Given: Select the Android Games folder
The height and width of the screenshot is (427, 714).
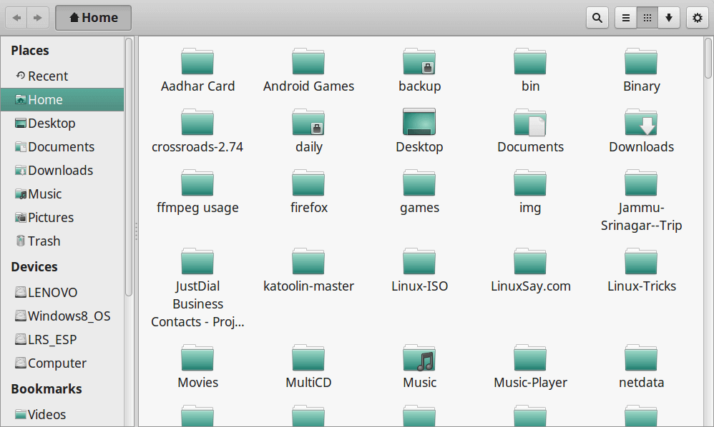Looking at the screenshot, I should click(x=308, y=71).
